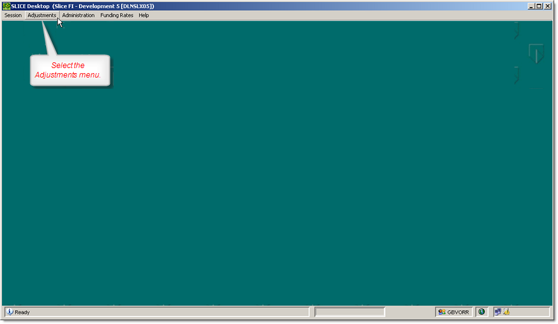Screen dimensions: 558x324
Task: Open the Session menu
Action: (13, 15)
